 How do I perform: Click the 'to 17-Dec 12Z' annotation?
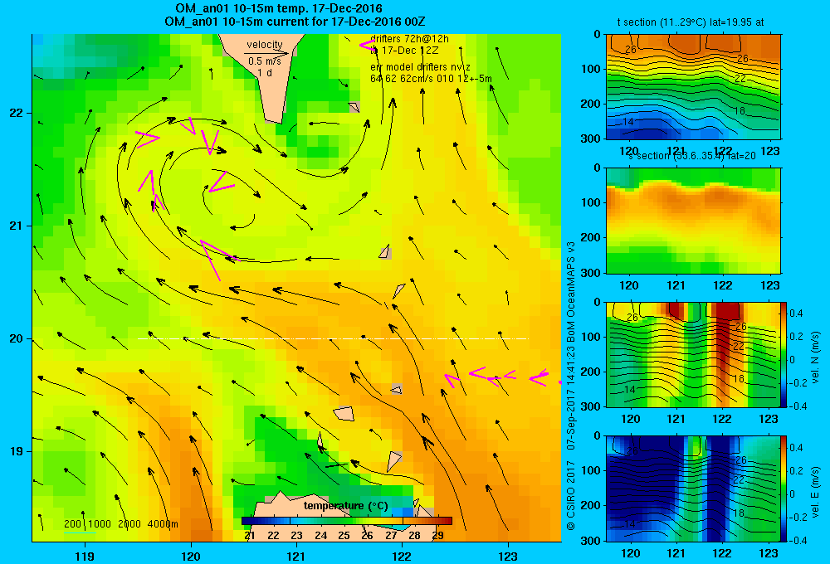click(x=404, y=51)
